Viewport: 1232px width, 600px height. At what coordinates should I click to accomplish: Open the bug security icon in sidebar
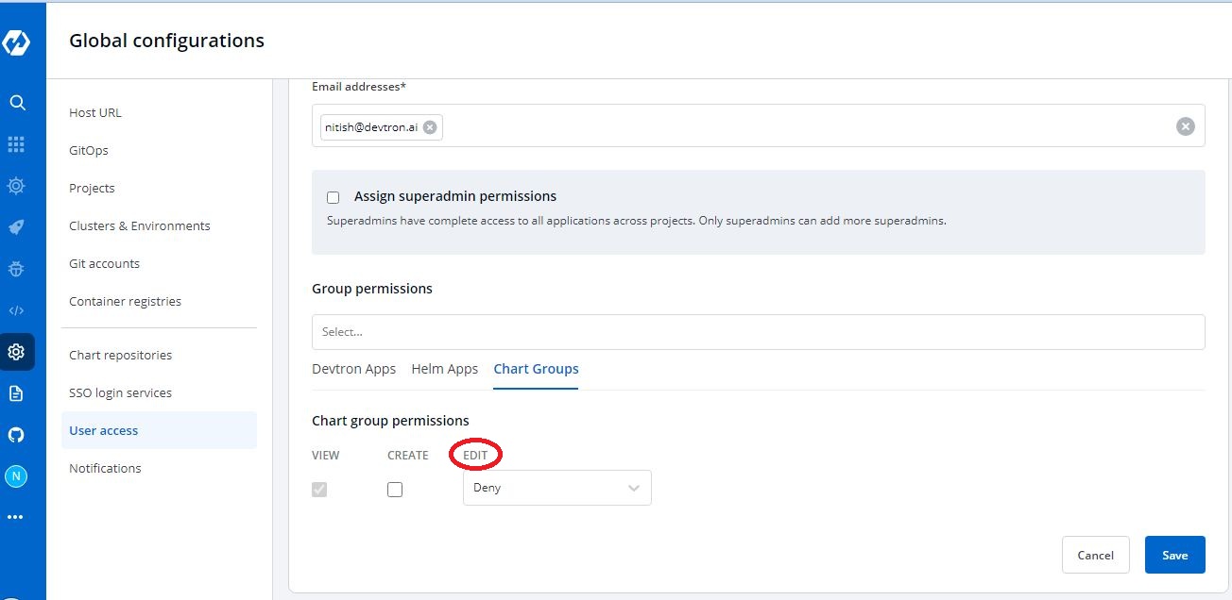tap(16, 269)
